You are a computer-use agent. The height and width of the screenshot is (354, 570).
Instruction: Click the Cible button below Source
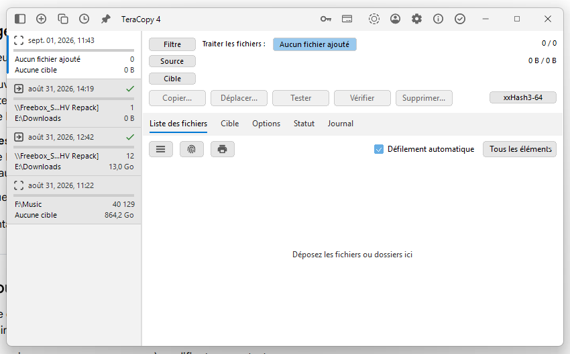[172, 79]
